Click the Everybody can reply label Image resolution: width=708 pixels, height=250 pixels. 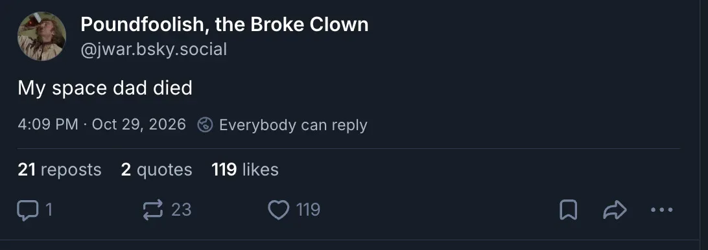click(293, 125)
